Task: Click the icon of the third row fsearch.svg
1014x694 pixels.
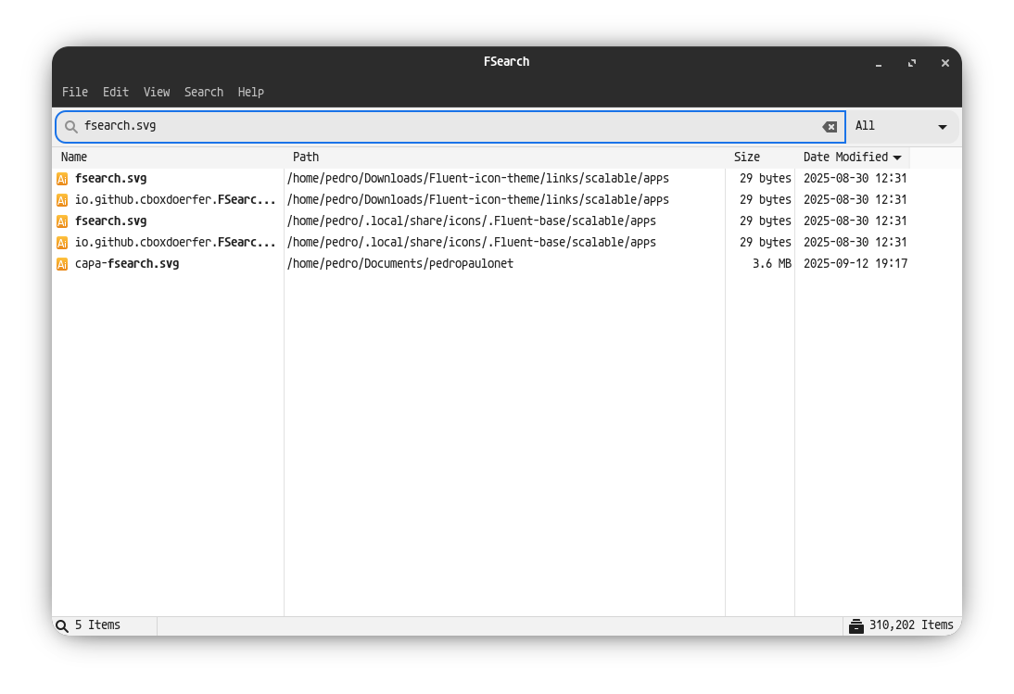Action: 62,221
